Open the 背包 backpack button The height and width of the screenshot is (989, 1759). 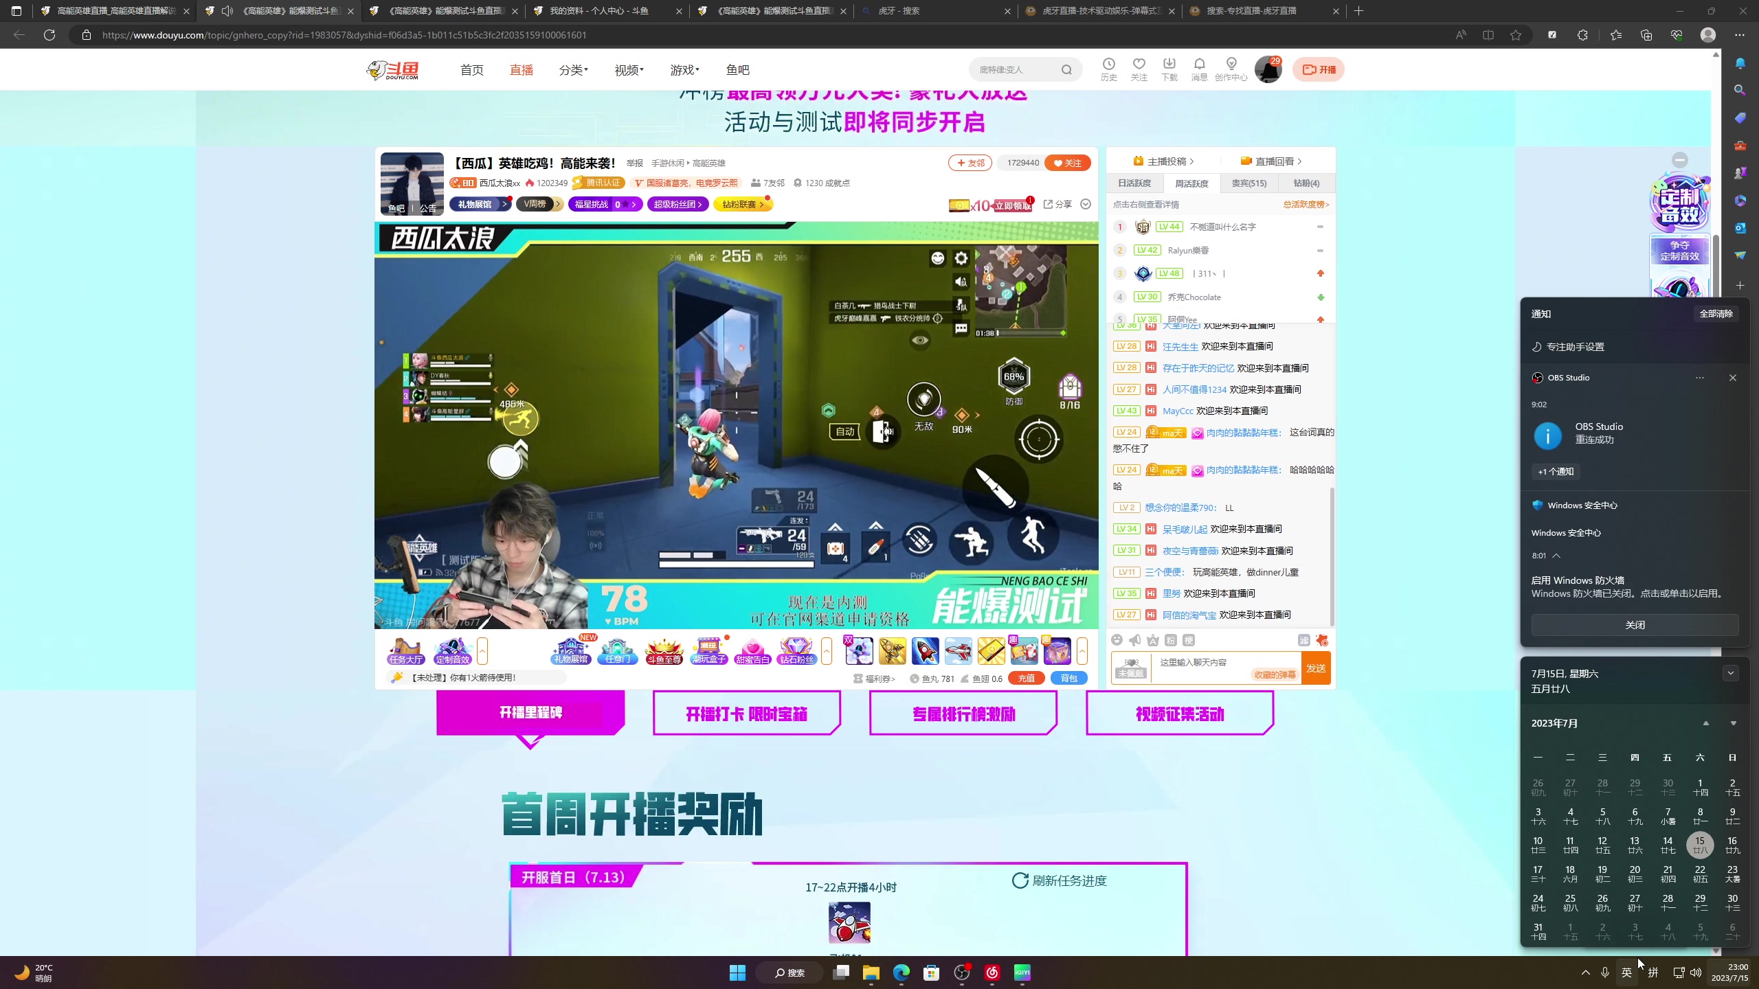[1068, 679]
